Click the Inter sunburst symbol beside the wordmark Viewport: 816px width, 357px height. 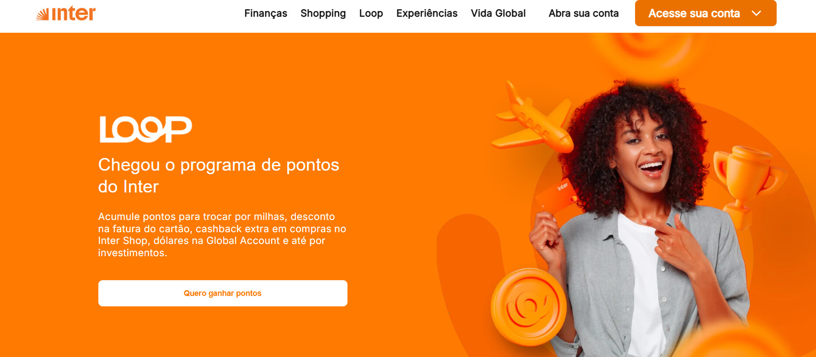tap(42, 15)
